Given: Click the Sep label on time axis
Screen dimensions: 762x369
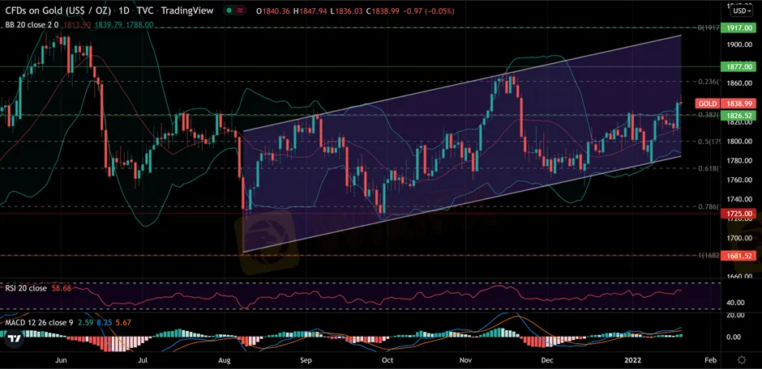Looking at the screenshot, I should [x=306, y=358].
